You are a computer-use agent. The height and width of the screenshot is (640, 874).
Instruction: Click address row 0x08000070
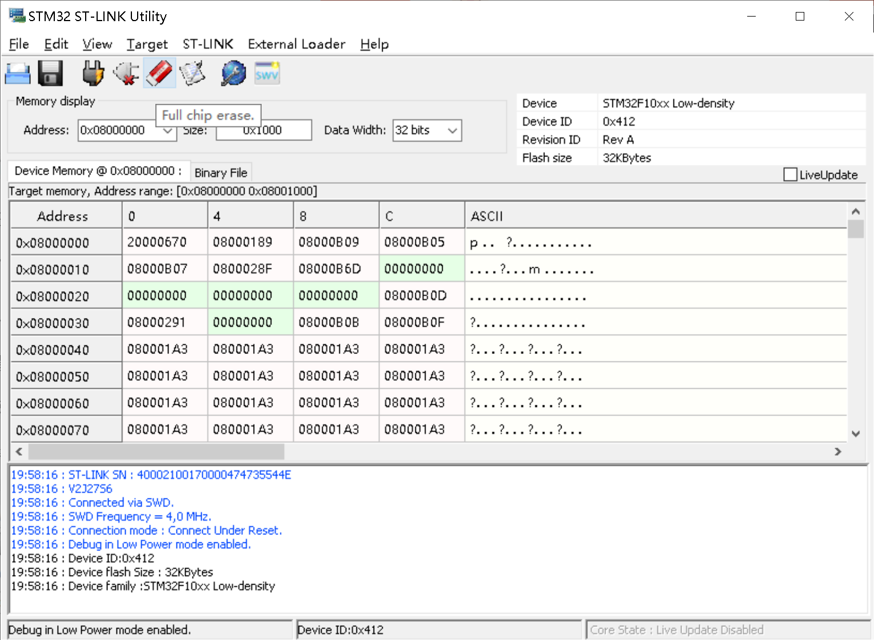pos(66,430)
